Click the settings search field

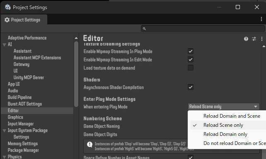203,28
